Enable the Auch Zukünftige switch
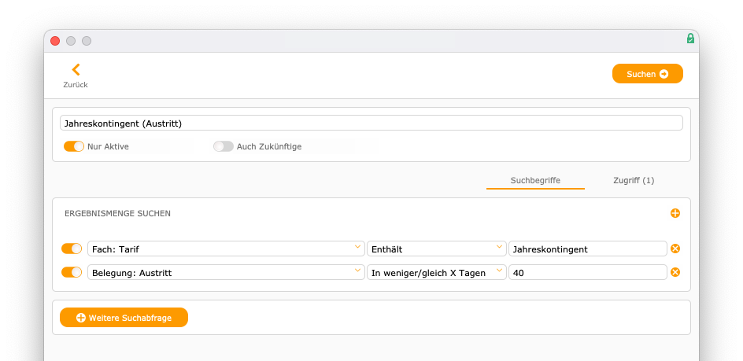This screenshot has width=743, height=361. pos(224,146)
